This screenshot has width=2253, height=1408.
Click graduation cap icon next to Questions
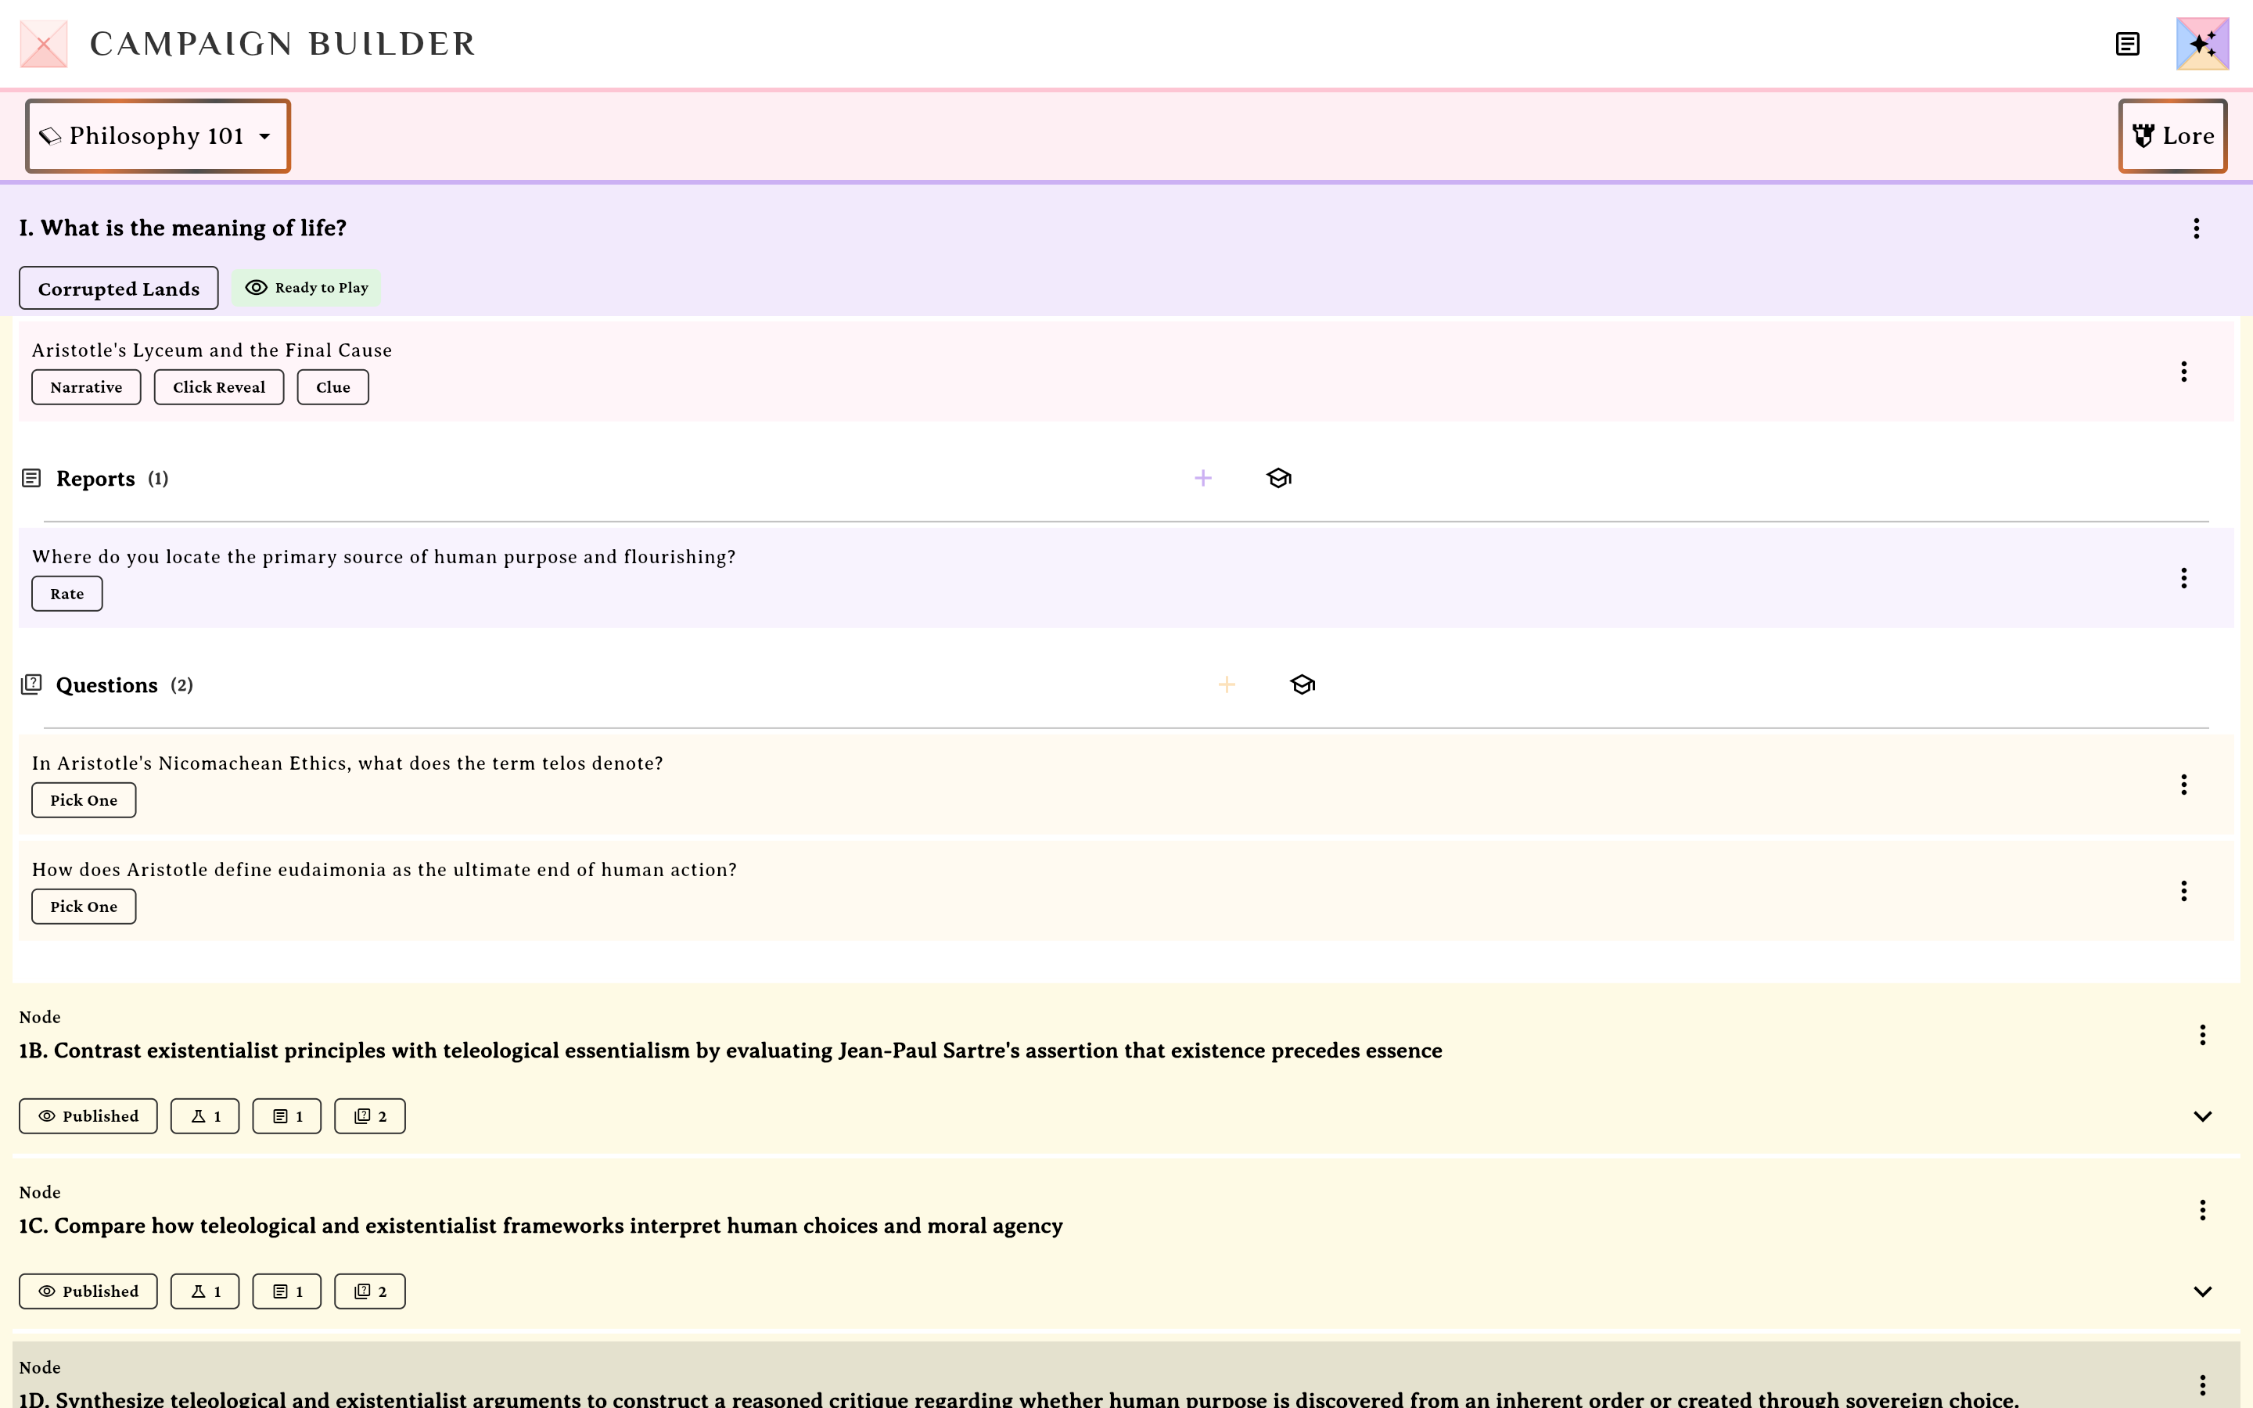[x=1303, y=684]
